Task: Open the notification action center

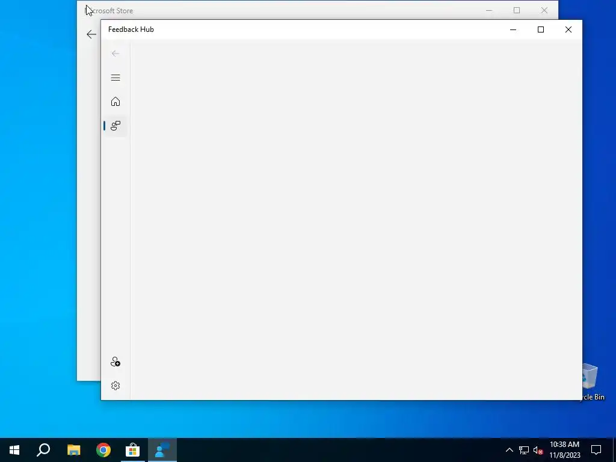Action: coord(596,450)
